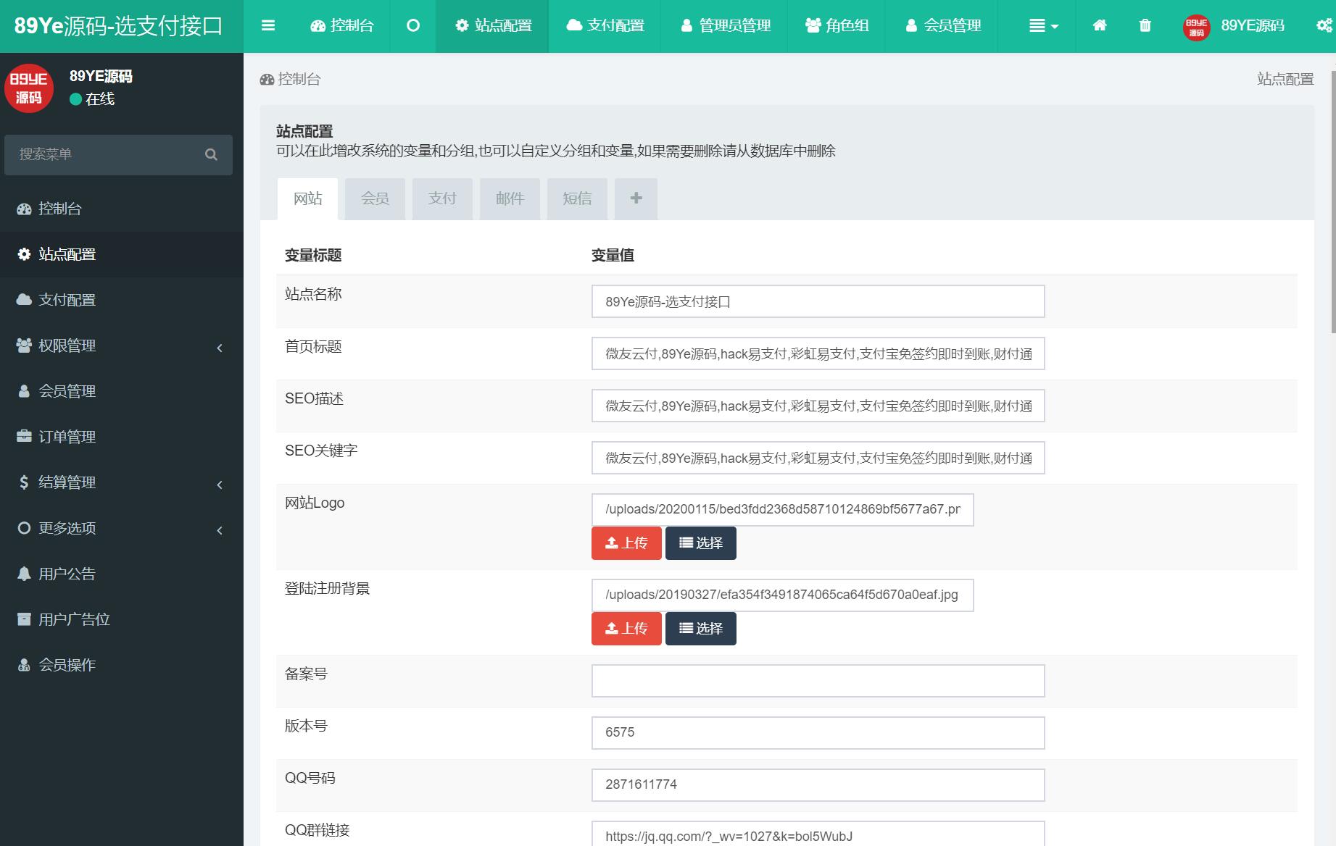The image size is (1336, 846).
Task: Open 站点配置 in sidebar menu
Action: pyautogui.click(x=122, y=254)
